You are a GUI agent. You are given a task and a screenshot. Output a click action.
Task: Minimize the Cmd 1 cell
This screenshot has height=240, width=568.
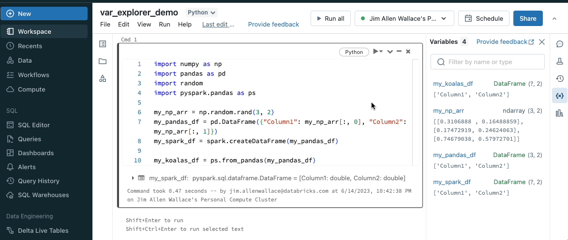399,52
